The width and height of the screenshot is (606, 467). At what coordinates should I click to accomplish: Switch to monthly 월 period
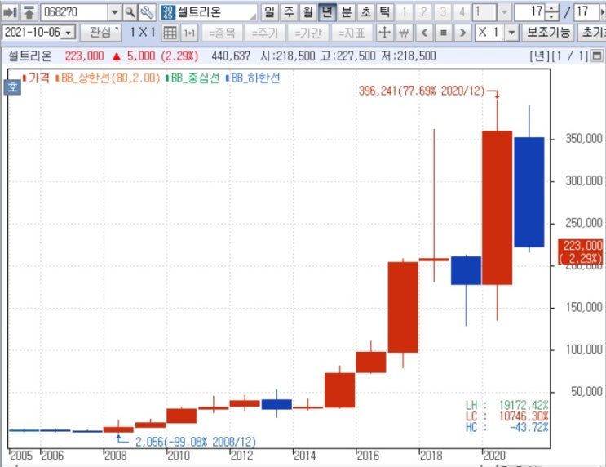pyautogui.click(x=308, y=12)
